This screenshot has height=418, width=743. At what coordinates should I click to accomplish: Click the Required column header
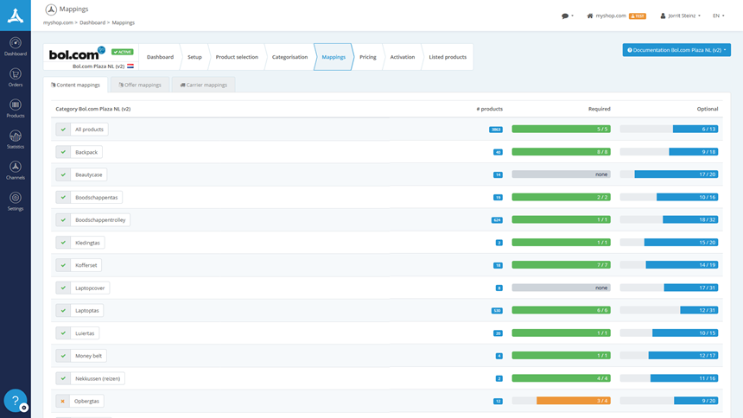tap(599, 109)
